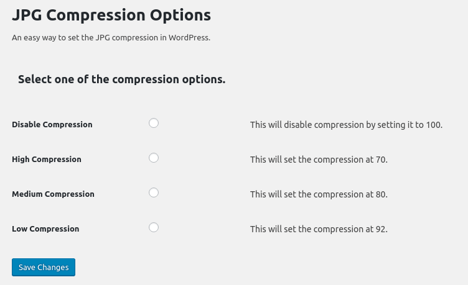Click the 'compression at 70' description text
468x285 pixels.
[x=319, y=160]
